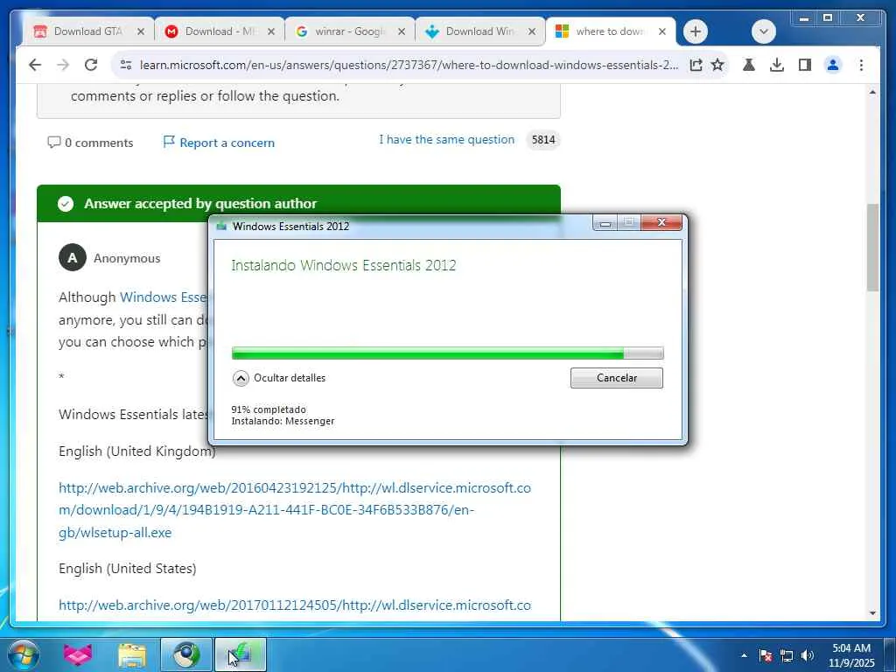Close the Download Win tab
The width and height of the screenshot is (896, 672).
532,31
